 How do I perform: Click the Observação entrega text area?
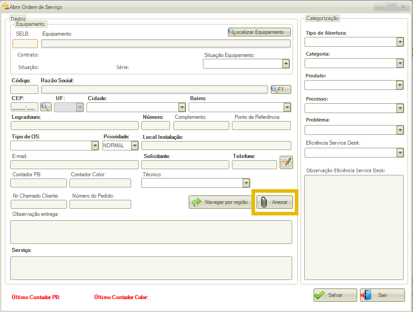[x=151, y=232]
